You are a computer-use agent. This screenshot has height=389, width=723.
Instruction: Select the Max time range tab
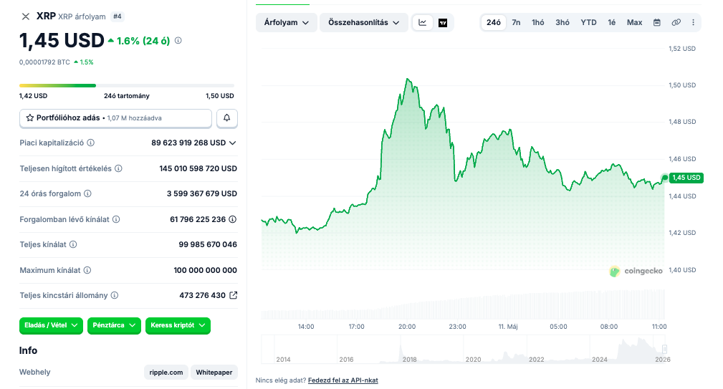[x=634, y=23]
